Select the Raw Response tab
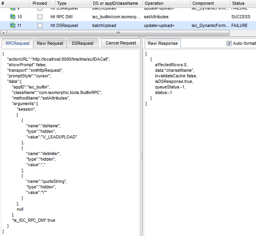Screen dimensions: 256x236 [x=163, y=43]
